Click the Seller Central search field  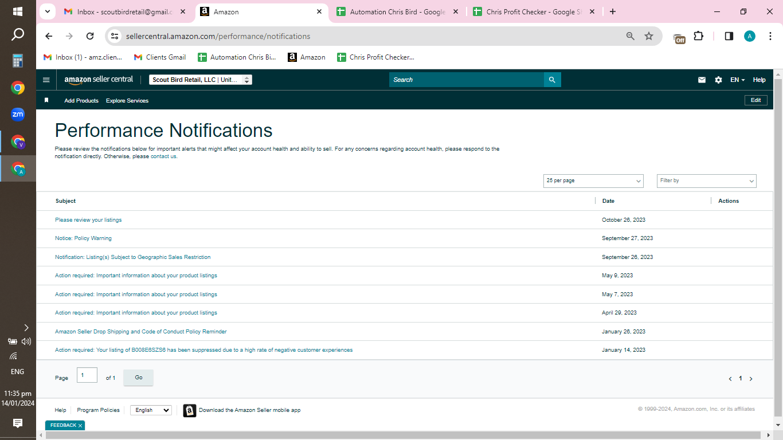(467, 80)
